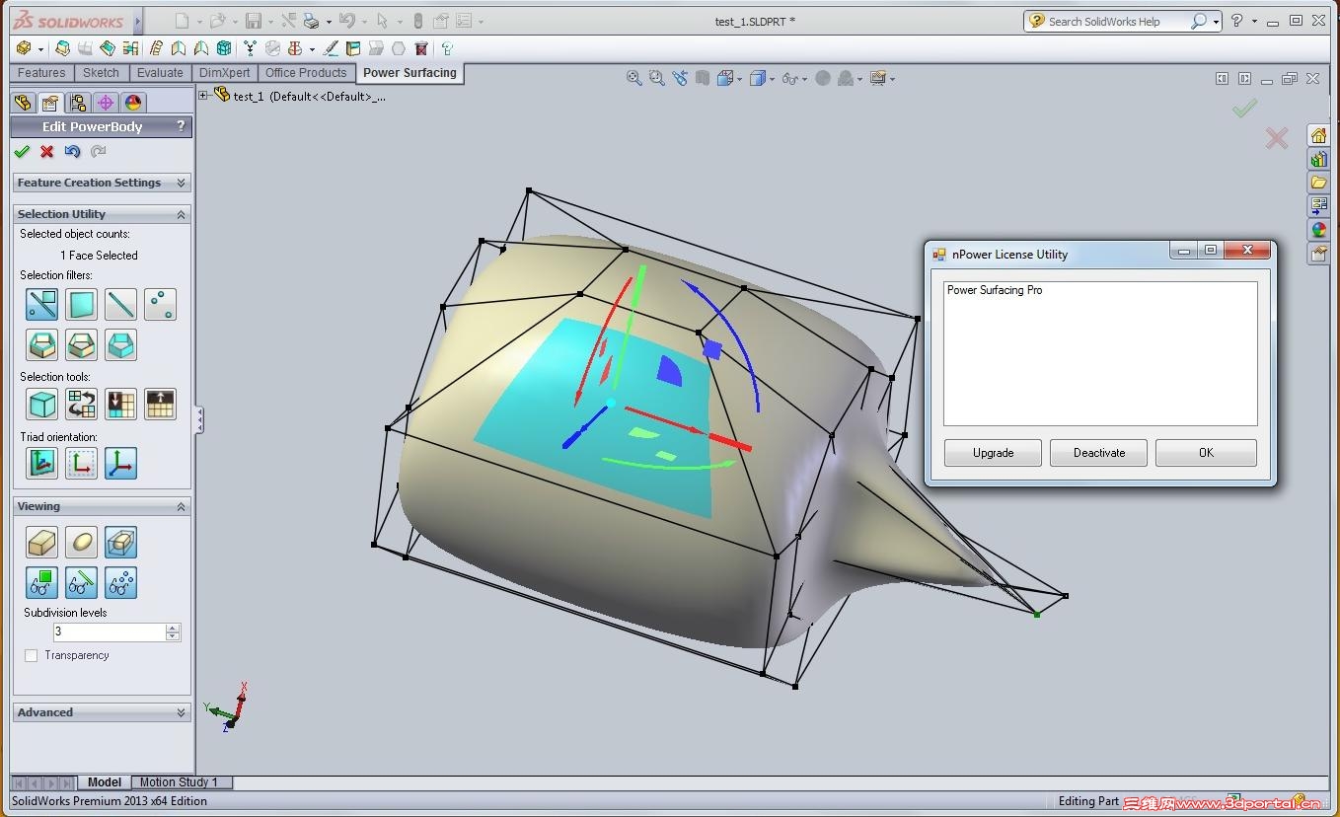Switch to the Office Products tab
The height and width of the screenshot is (817, 1340).
(306, 73)
